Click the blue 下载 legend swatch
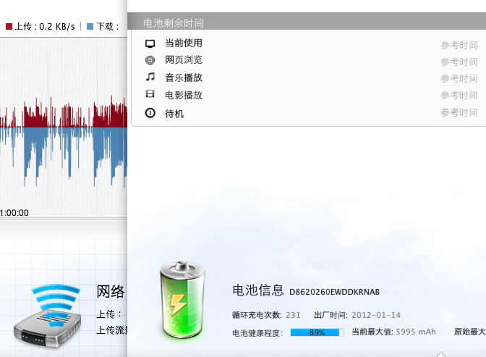The width and height of the screenshot is (486, 357). [90, 26]
